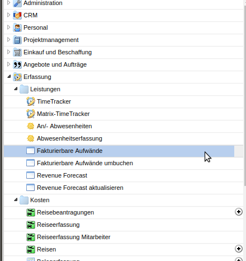Click the Projektmanagement module icon
246x261 pixels.
coord(17,40)
